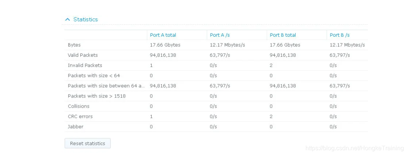Select Port B /s Collisions rate
The image size is (407, 155).
point(333,106)
